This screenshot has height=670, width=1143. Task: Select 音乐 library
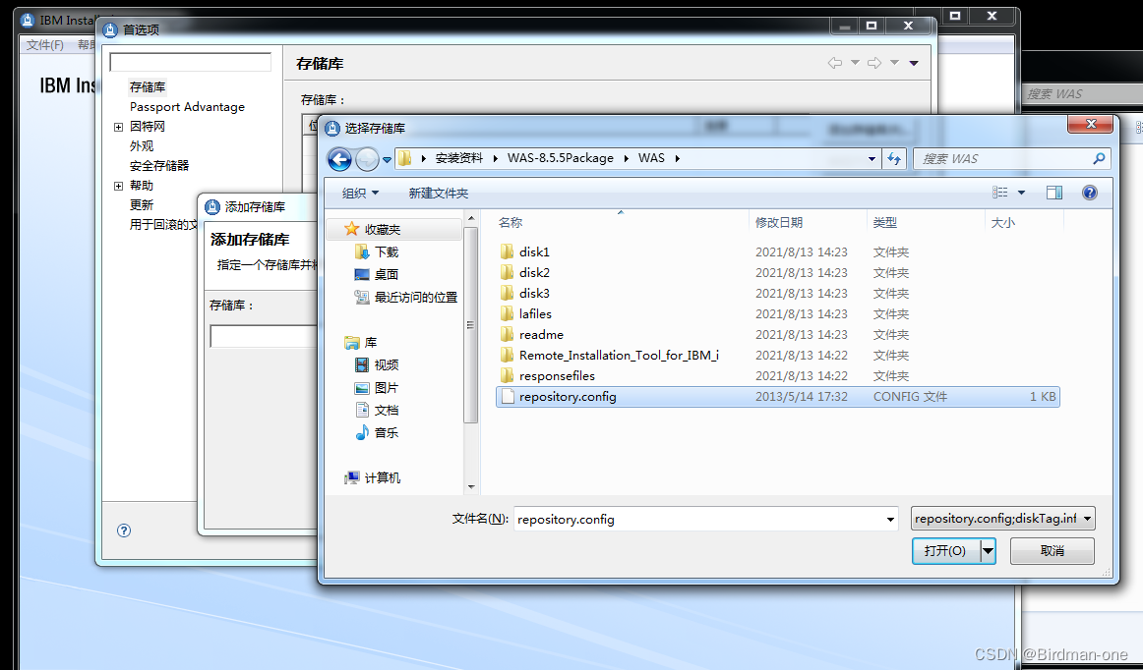[387, 433]
